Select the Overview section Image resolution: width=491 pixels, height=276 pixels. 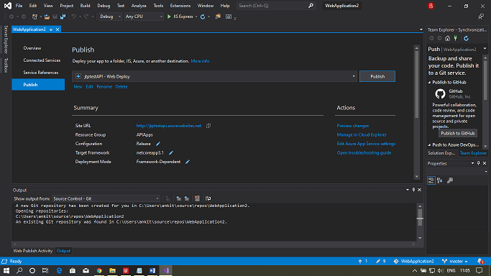(x=32, y=48)
